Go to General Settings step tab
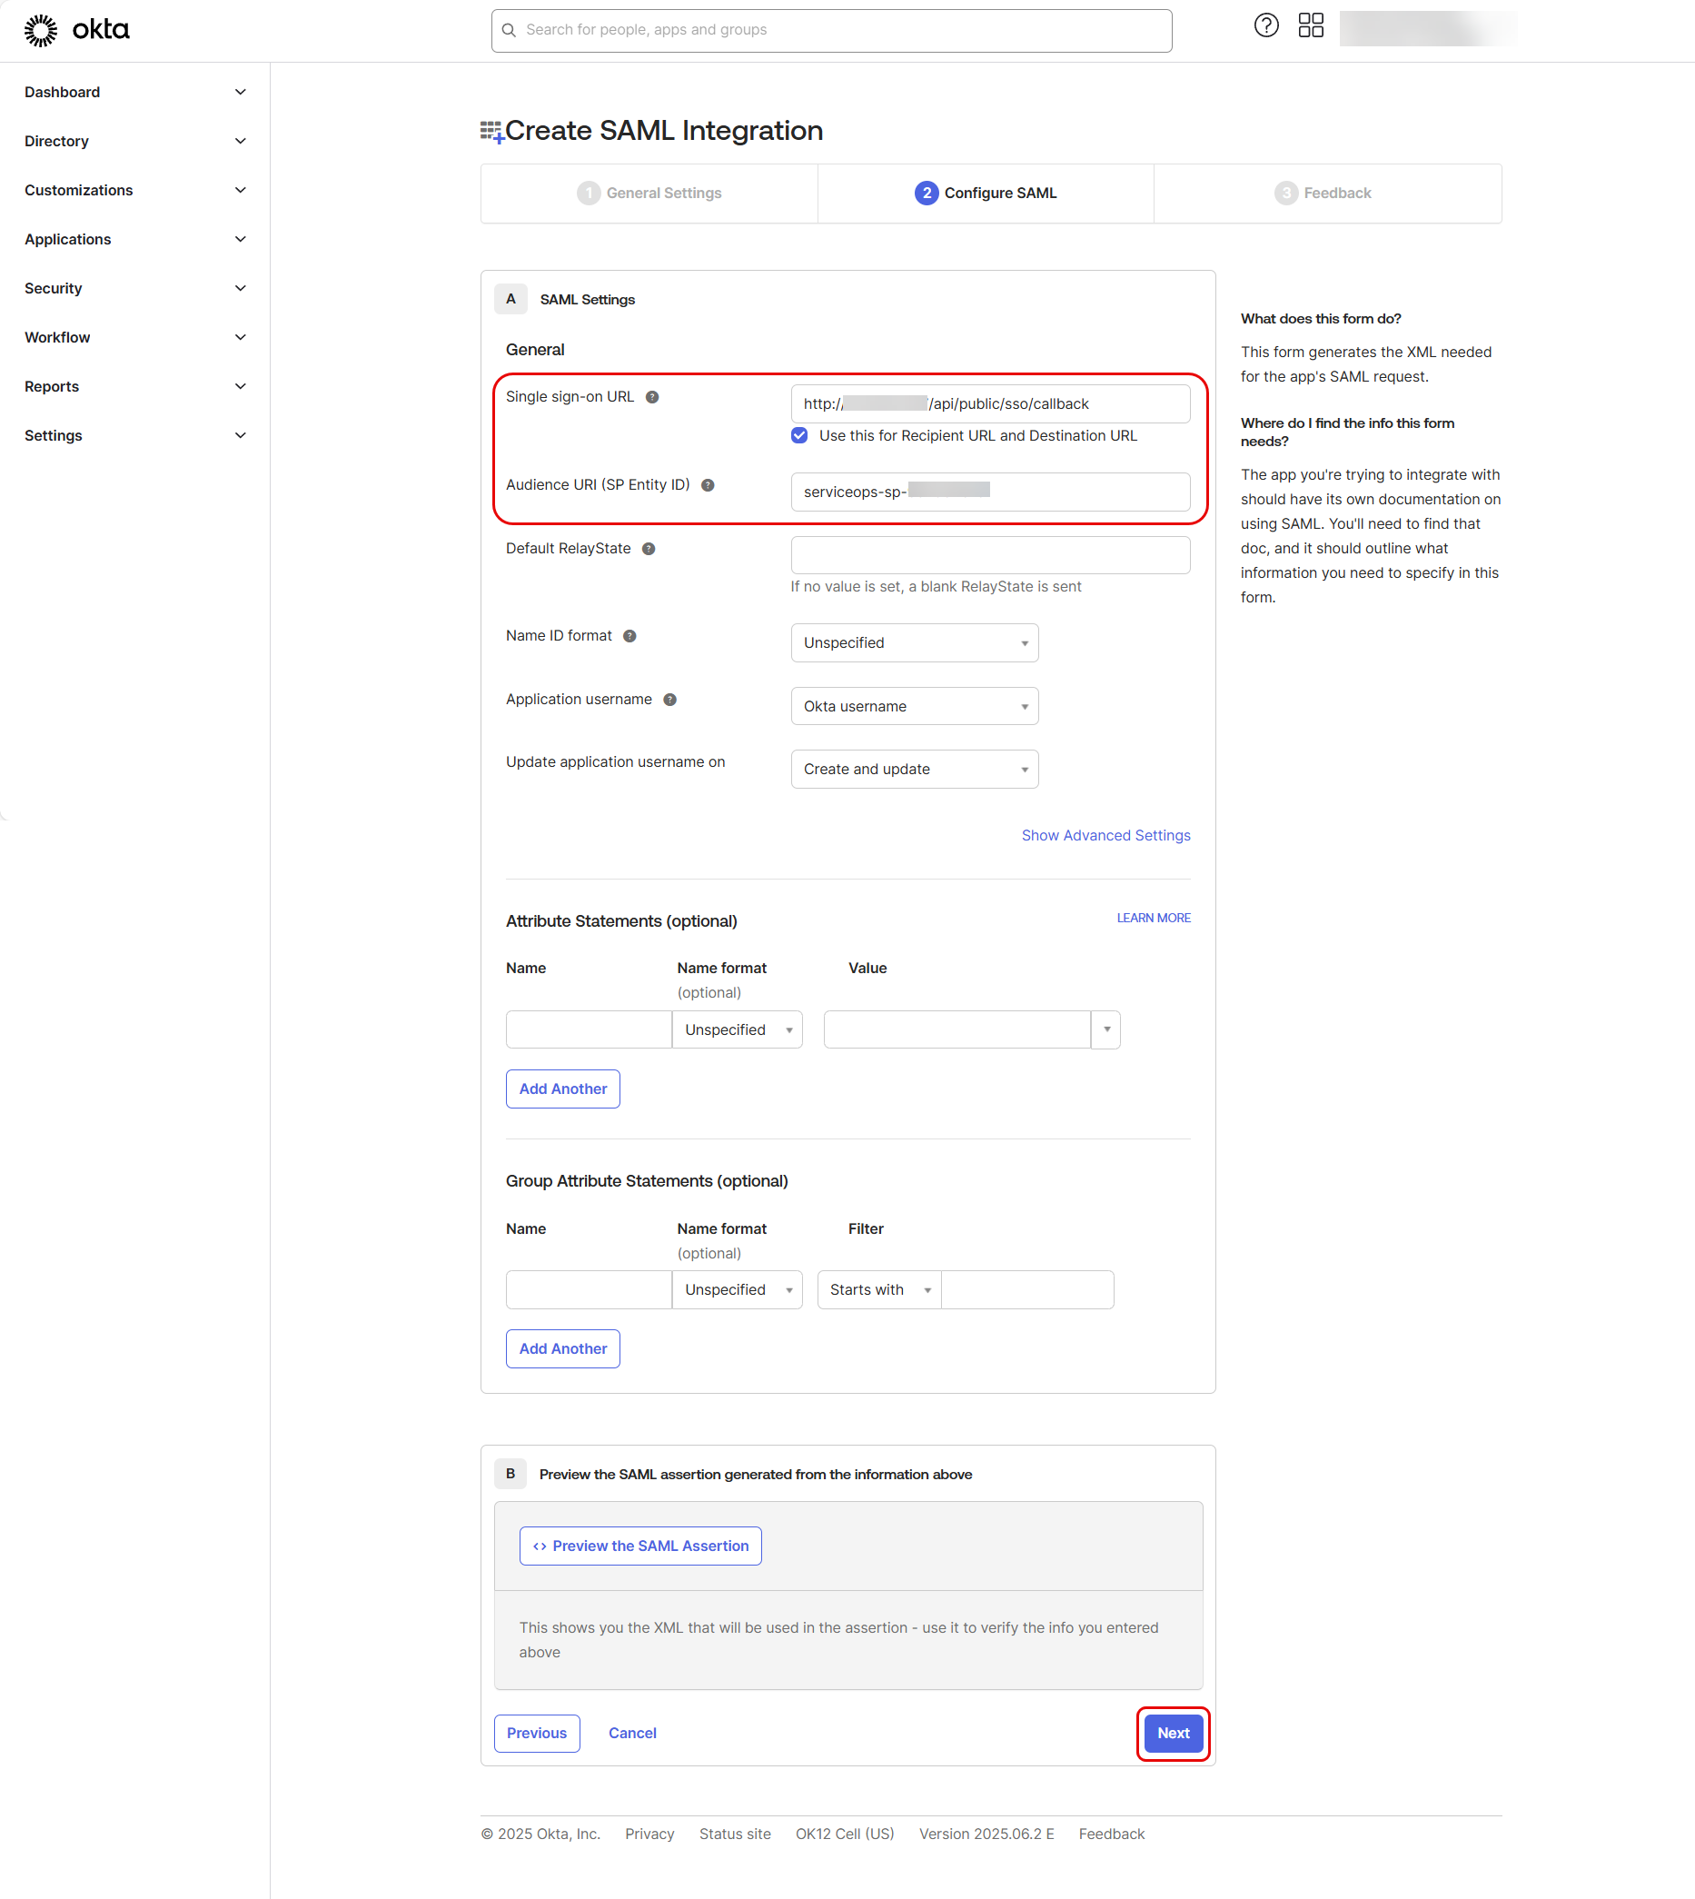 click(649, 194)
